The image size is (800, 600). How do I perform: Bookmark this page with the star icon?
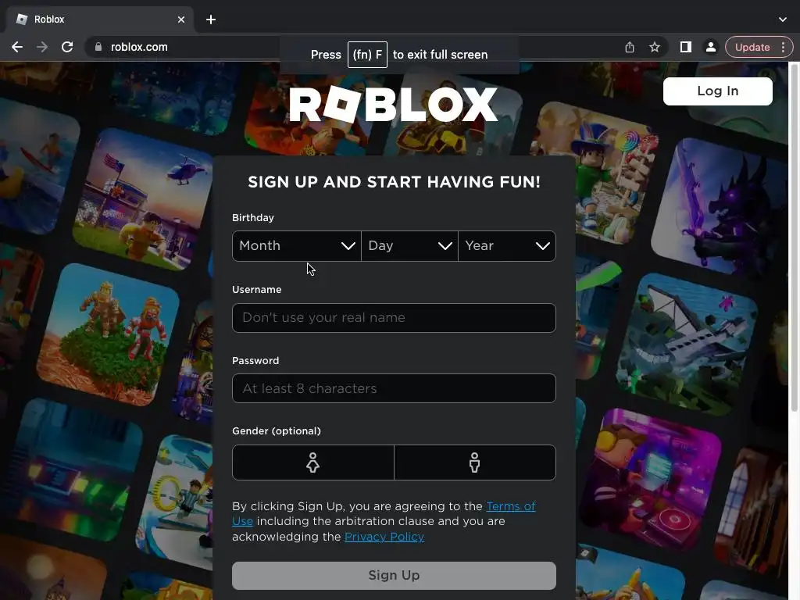coord(655,47)
